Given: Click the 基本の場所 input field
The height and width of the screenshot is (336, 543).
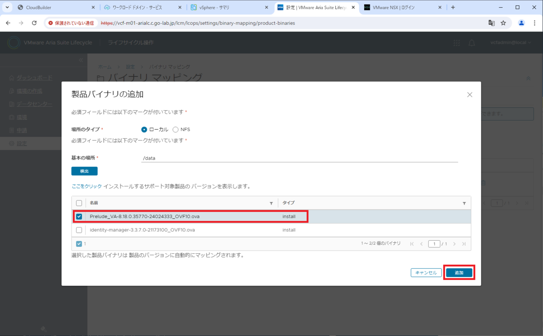Looking at the screenshot, I should click(x=300, y=158).
